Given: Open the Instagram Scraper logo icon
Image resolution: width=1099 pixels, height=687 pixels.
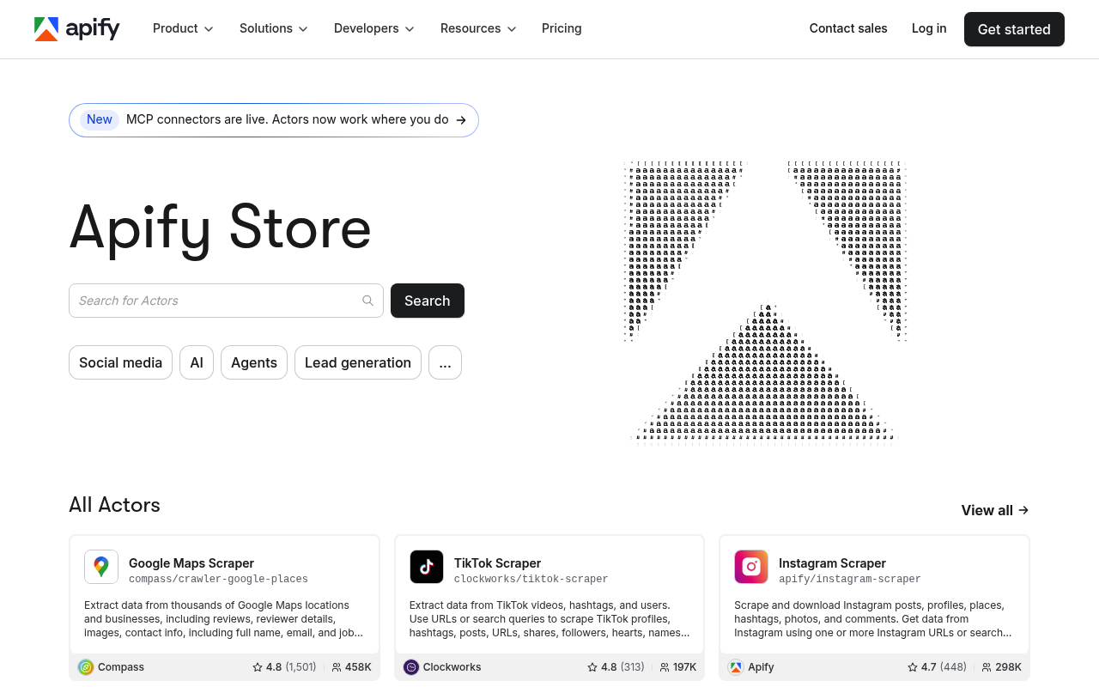Looking at the screenshot, I should click(x=751, y=567).
